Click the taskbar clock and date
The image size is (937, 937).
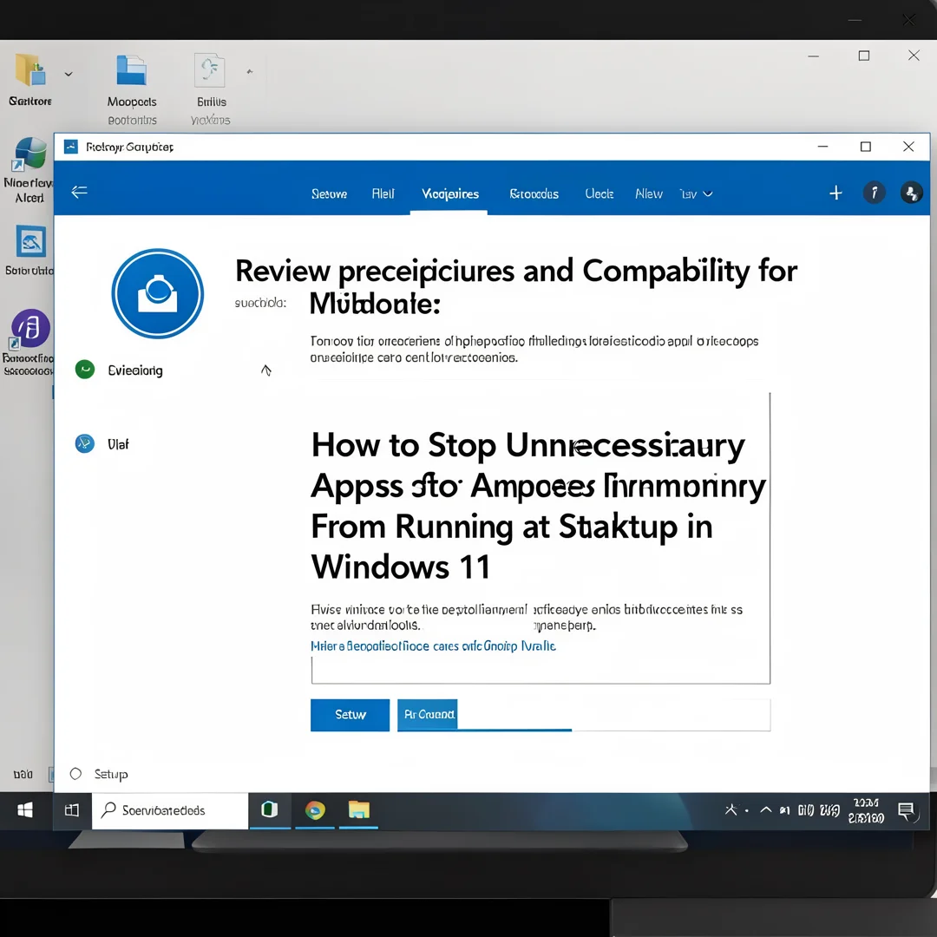point(866,810)
